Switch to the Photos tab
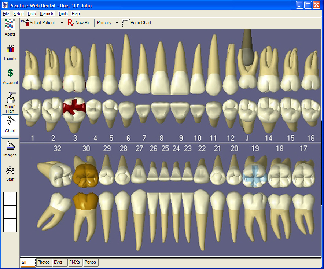 (x=44, y=262)
